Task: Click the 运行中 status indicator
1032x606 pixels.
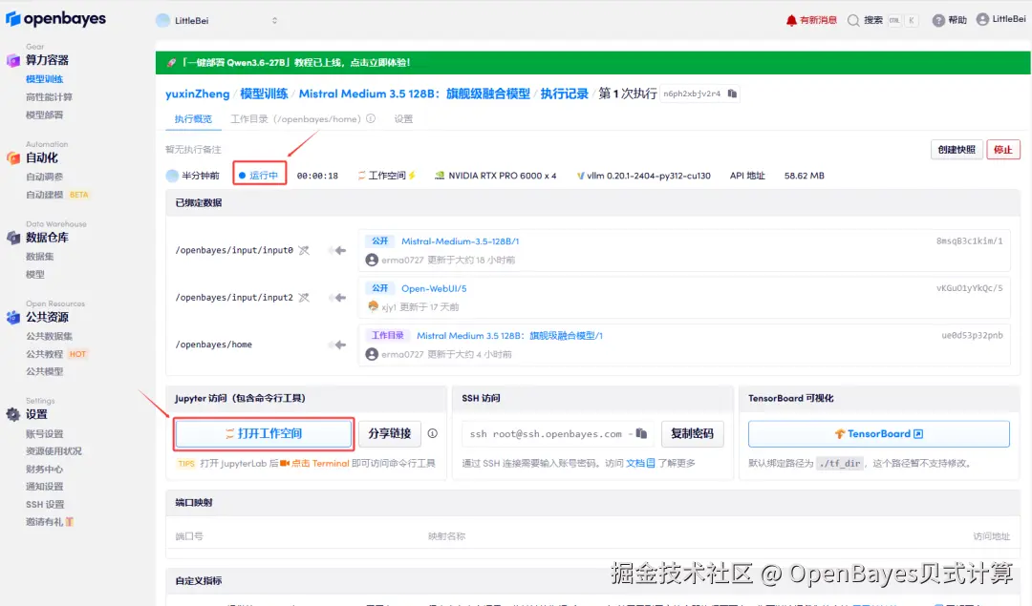Action: (x=259, y=176)
